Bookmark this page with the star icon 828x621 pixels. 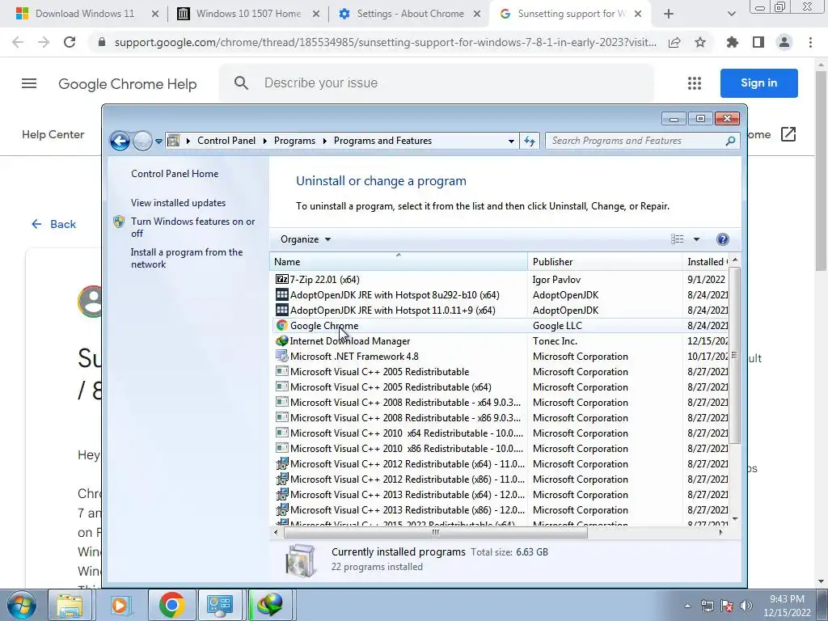(700, 43)
